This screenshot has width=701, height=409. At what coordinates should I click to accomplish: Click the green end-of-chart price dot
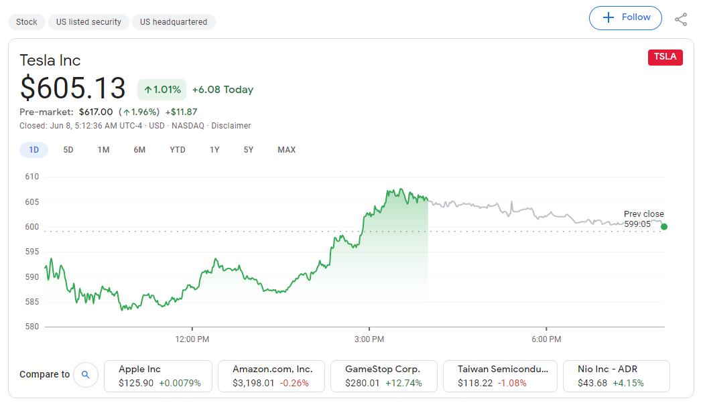click(x=664, y=227)
